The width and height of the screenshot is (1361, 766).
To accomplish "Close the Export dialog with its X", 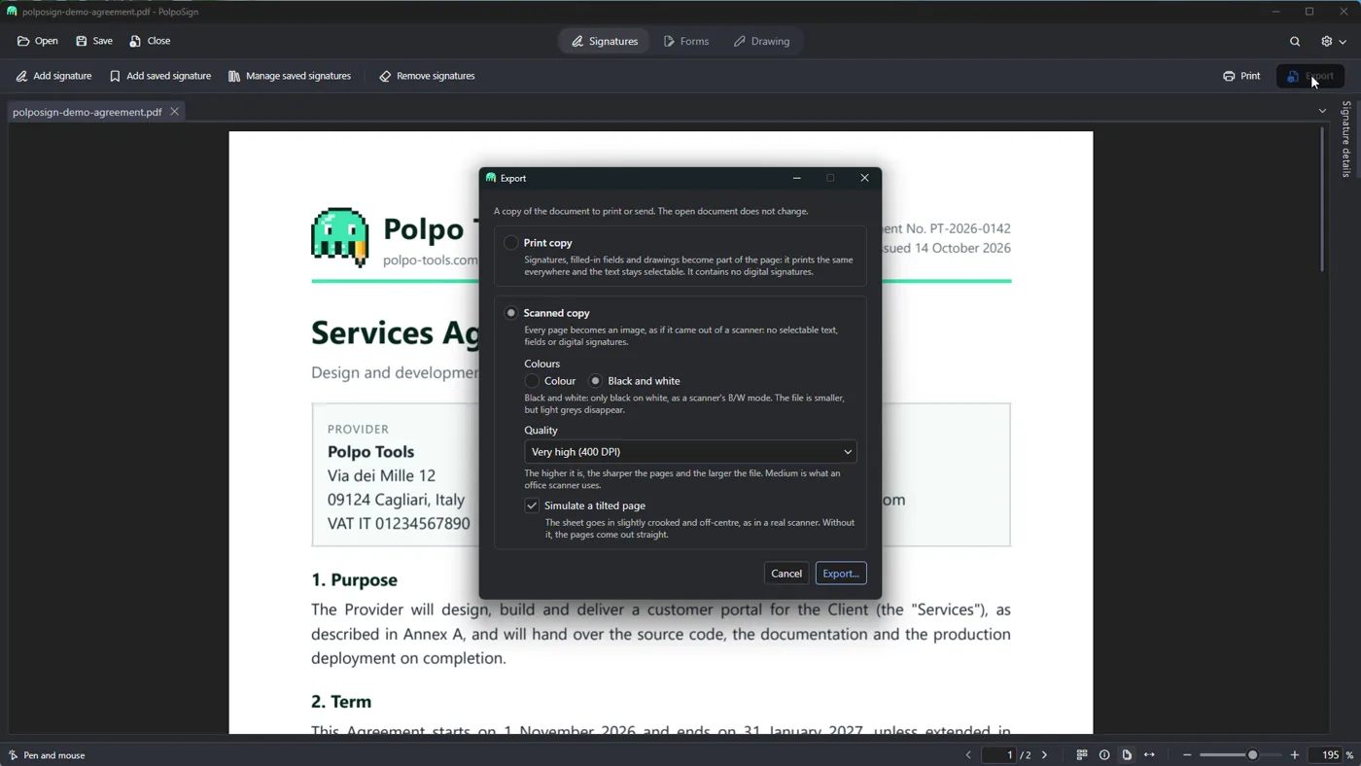I will (864, 178).
